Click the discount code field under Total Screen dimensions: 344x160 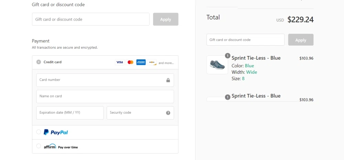coord(245,40)
